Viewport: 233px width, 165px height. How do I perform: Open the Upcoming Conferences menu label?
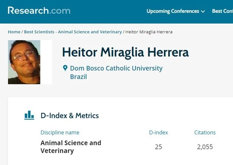tap(173, 11)
